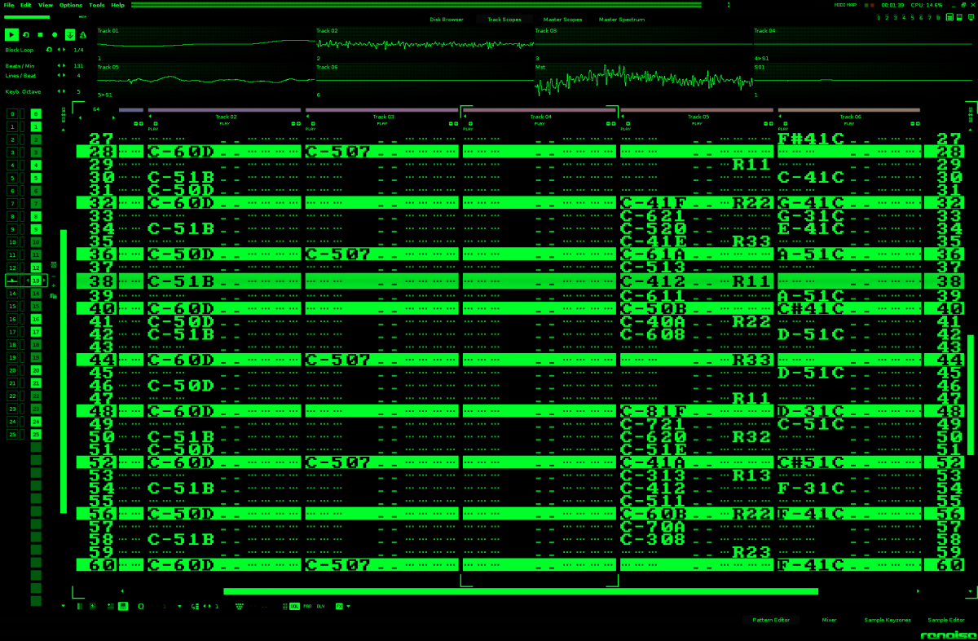Toggle quantize Q icon
Image resolution: width=978 pixels, height=641 pixels.
pos(141,606)
